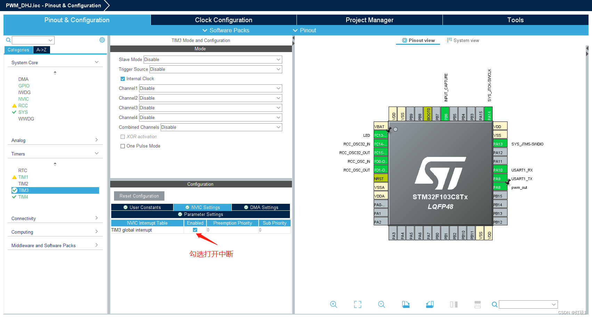Open the gear settings icon in categories panel
Viewport: 592px width, 318px height.
[102, 40]
